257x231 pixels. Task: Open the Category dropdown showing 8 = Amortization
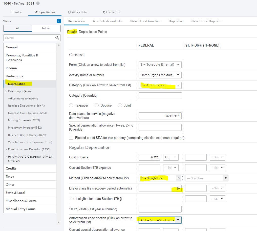pyautogui.click(x=160, y=85)
